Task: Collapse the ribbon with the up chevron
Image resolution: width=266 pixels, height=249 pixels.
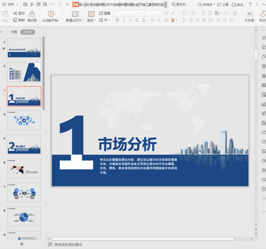Action: coord(263,5)
